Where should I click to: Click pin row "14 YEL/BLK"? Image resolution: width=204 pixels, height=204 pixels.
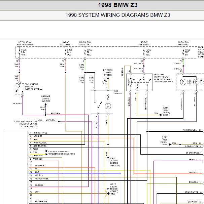(37, 175)
